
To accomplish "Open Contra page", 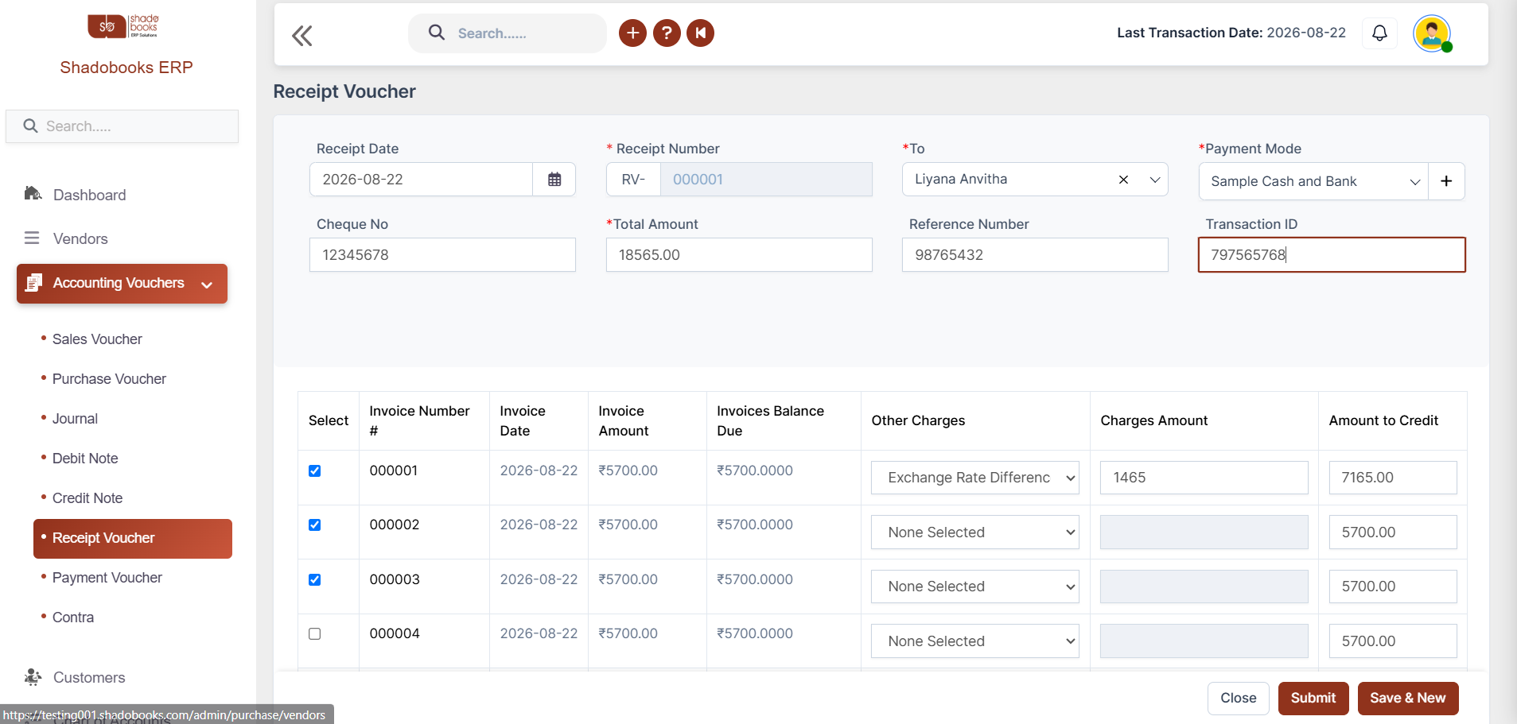I will pyautogui.click(x=73, y=618).
